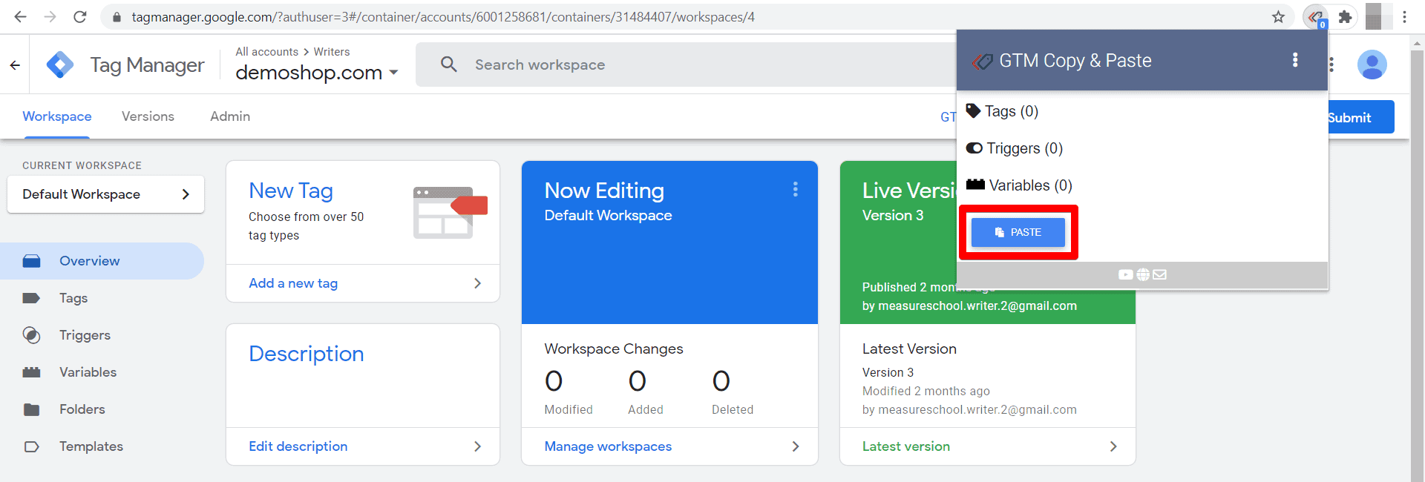Image resolution: width=1425 pixels, height=482 pixels.
Task: Click the Submit button
Action: click(1360, 117)
